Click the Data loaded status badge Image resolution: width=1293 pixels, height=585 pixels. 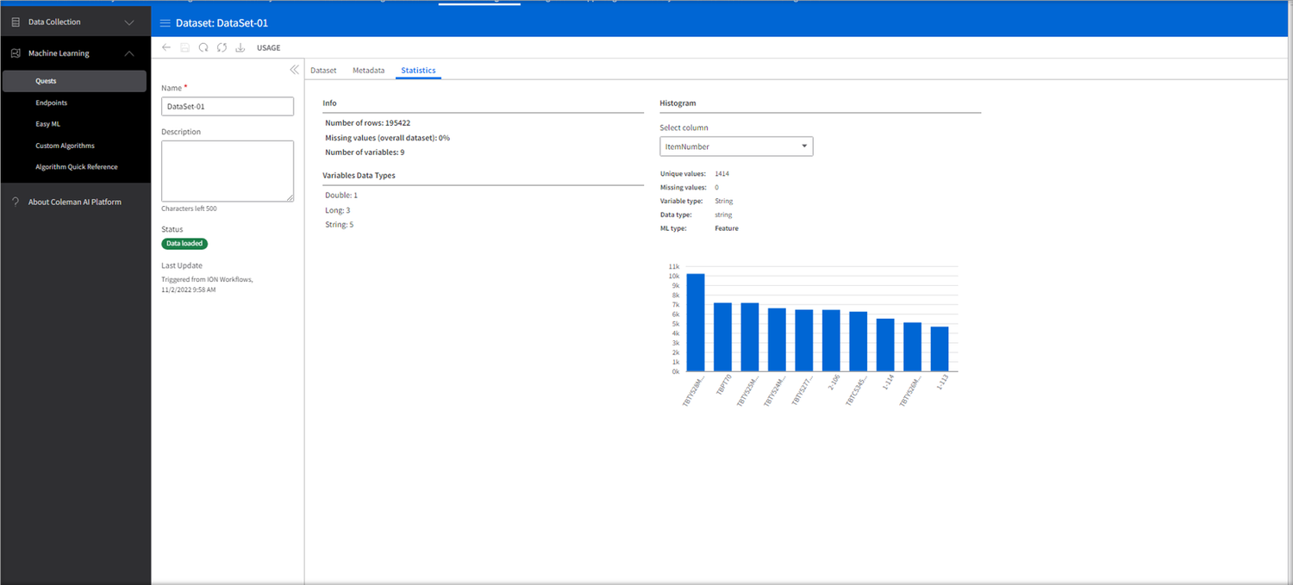(184, 243)
